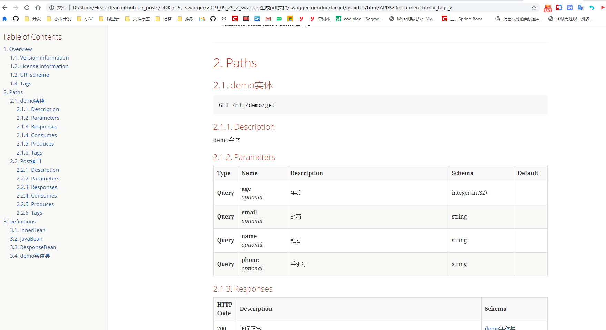Open the blue JH extension
Screen dimensions: 606x330
click(570, 8)
